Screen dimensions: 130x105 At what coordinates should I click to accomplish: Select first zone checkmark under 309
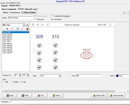[39, 45]
